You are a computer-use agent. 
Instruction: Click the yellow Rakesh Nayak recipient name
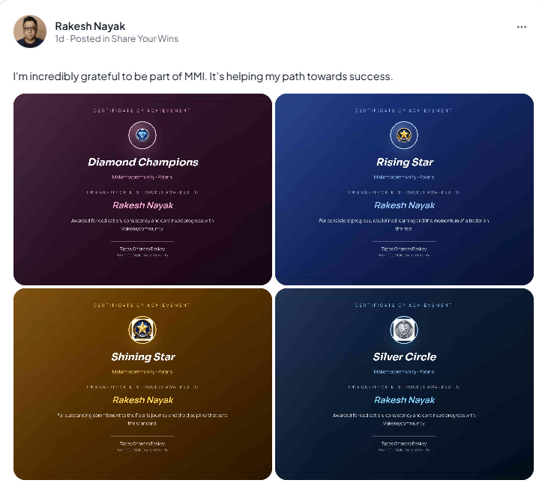[142, 400]
